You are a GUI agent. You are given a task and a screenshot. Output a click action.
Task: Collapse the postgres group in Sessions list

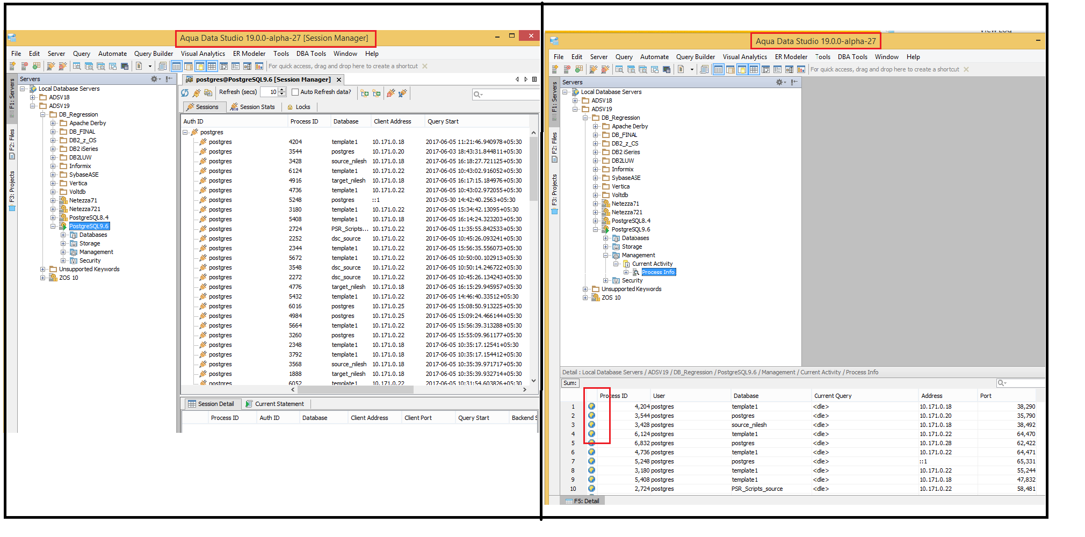(x=185, y=132)
